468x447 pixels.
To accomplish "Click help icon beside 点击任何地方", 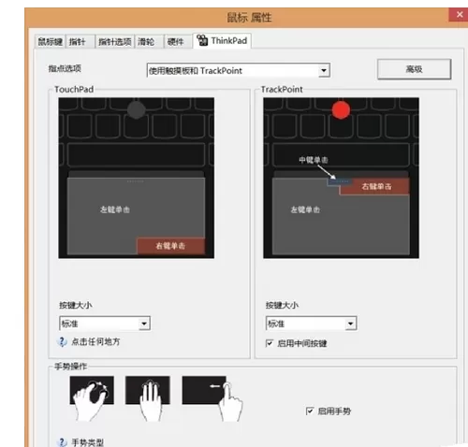I will point(62,342).
